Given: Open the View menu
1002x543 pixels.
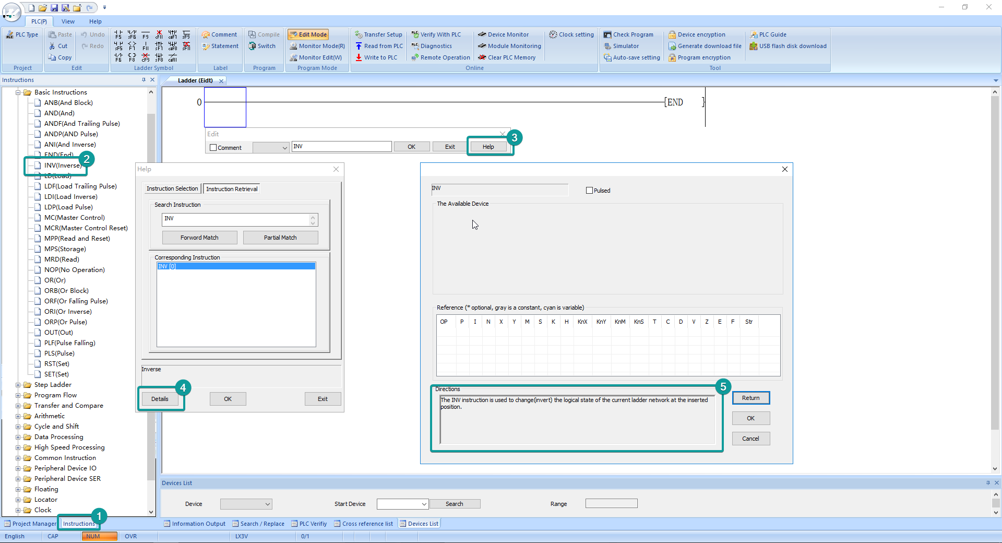Looking at the screenshot, I should pyautogui.click(x=68, y=21).
